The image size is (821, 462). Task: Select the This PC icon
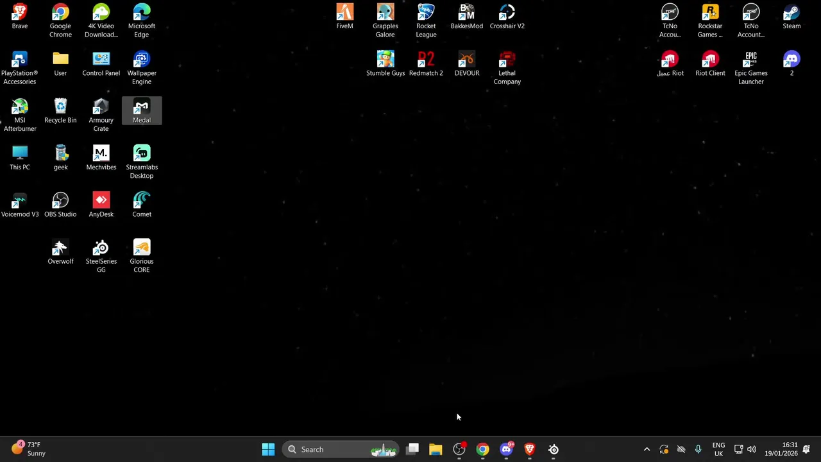(x=20, y=158)
